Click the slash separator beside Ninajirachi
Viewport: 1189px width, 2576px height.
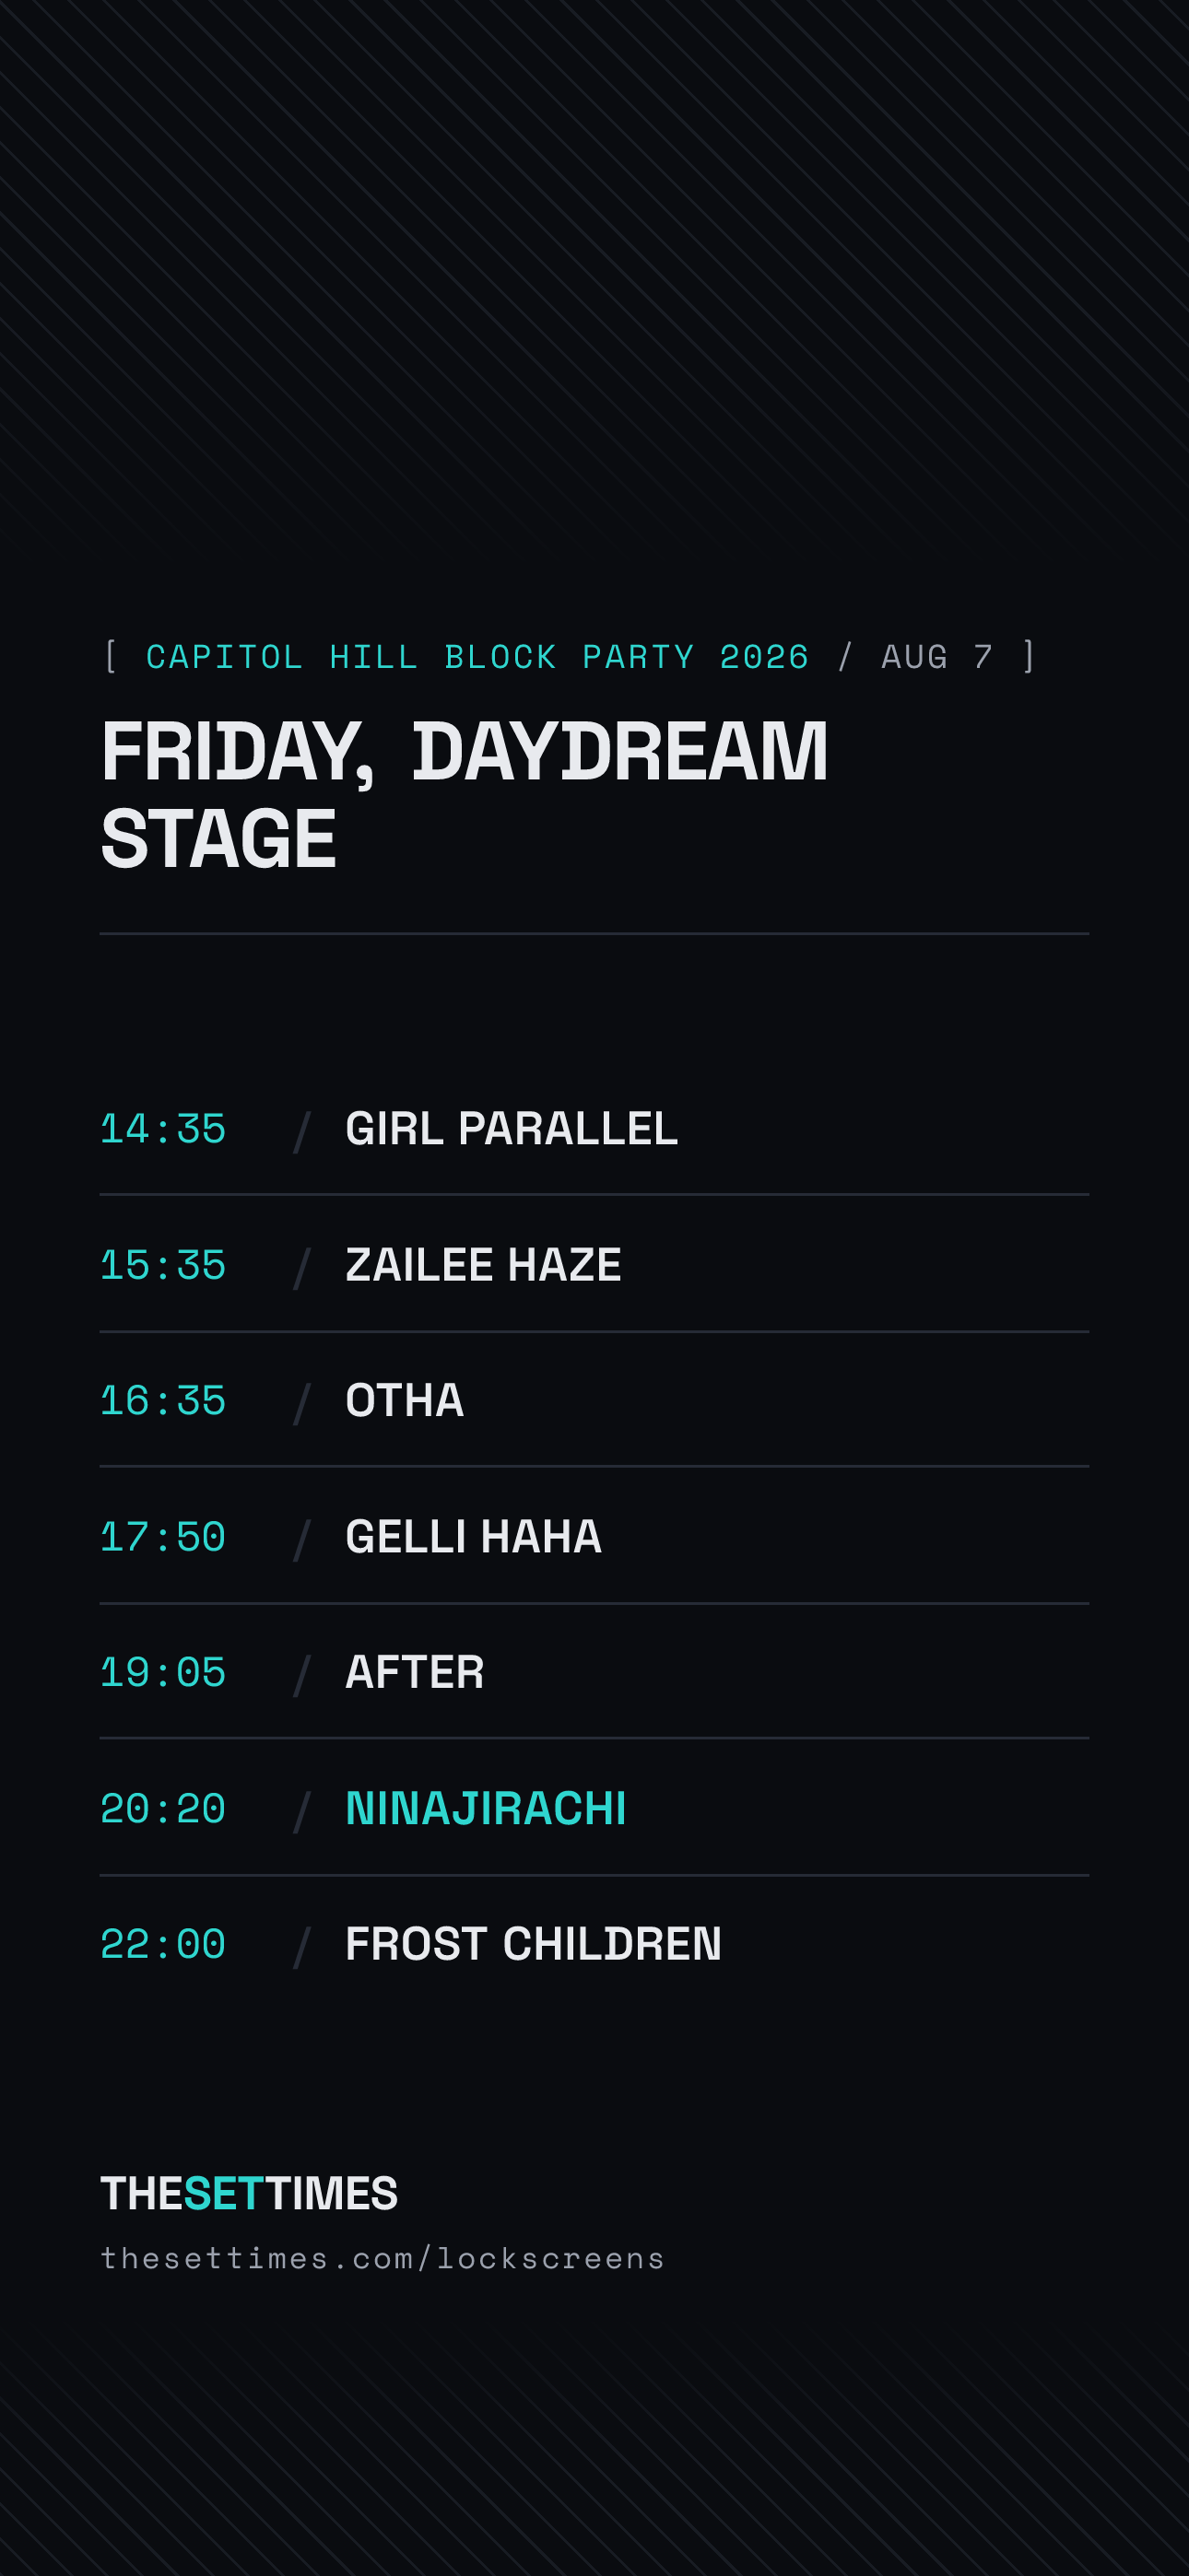tap(302, 1811)
